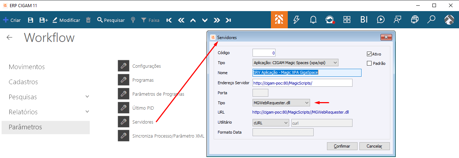Click the globe network icon

pyautogui.click(x=415, y=20)
